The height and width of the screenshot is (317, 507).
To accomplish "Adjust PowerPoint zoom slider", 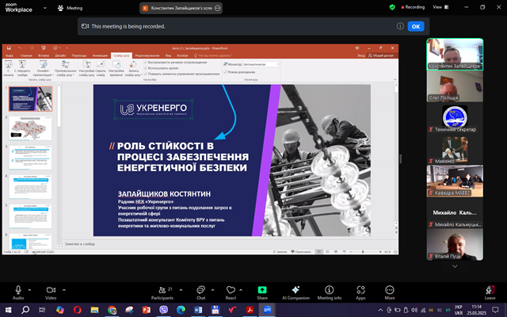I will coord(363,252).
